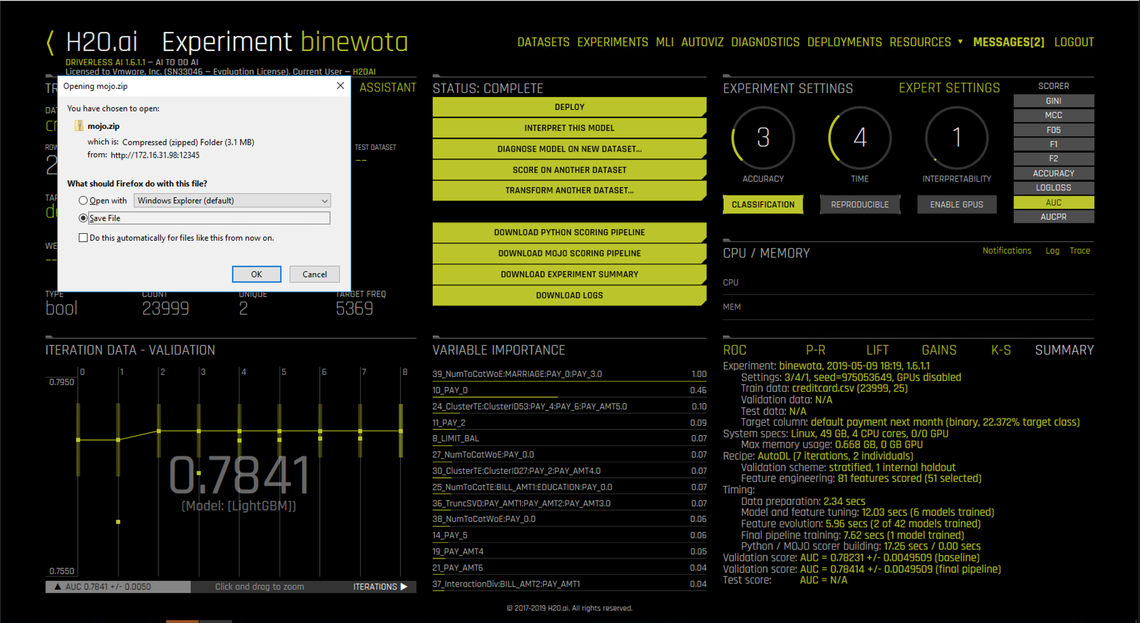Click DOWNLOAD PYTHON SCORING PIPELINE
The height and width of the screenshot is (623, 1140).
(x=570, y=233)
